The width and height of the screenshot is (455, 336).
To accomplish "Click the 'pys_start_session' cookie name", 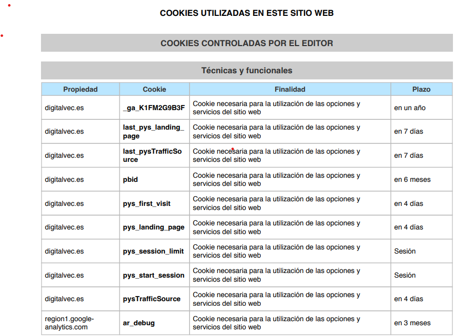I will [153, 276].
